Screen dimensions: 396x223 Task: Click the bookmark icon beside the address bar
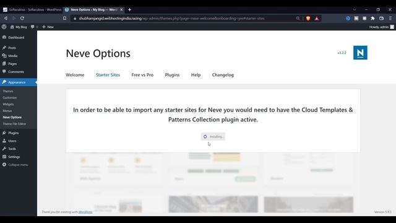tap(64, 18)
